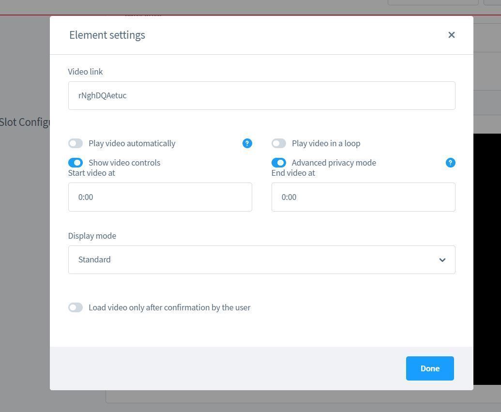Focus the Video link text field
The image size is (501, 412).
click(x=261, y=95)
